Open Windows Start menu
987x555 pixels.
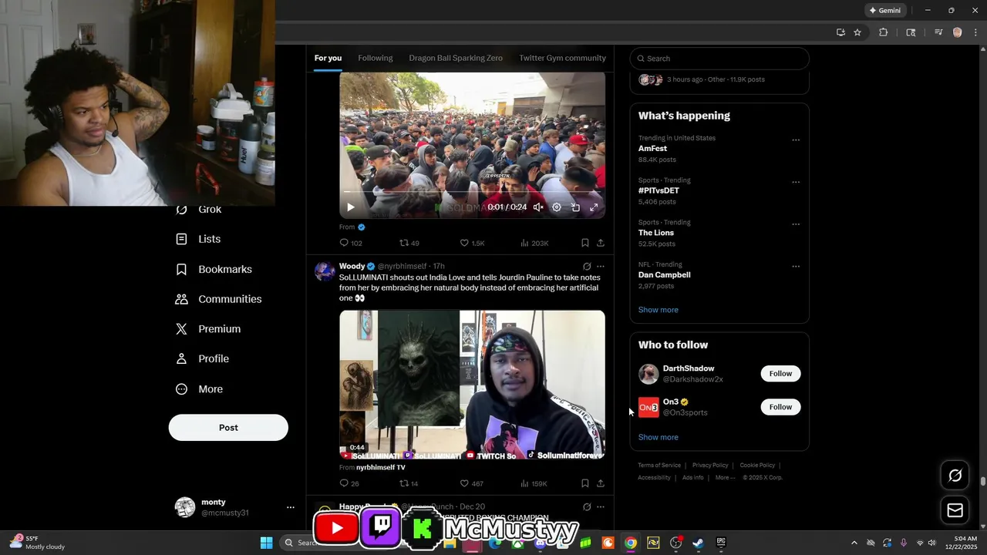coord(266,543)
